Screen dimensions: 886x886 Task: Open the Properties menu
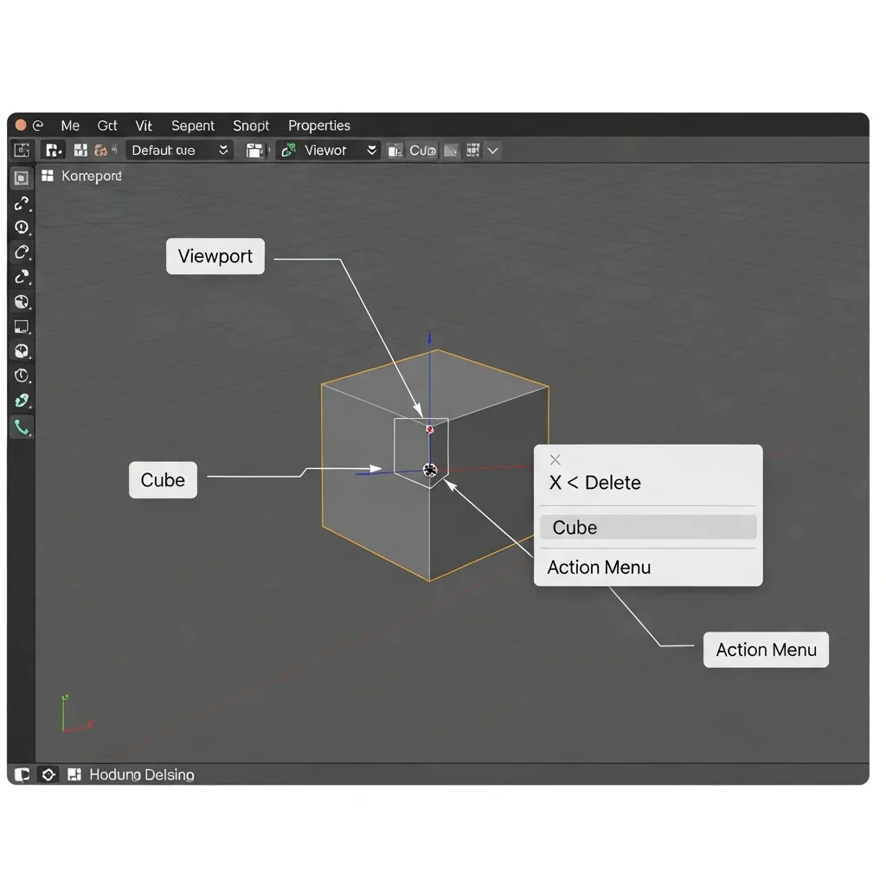pos(319,125)
